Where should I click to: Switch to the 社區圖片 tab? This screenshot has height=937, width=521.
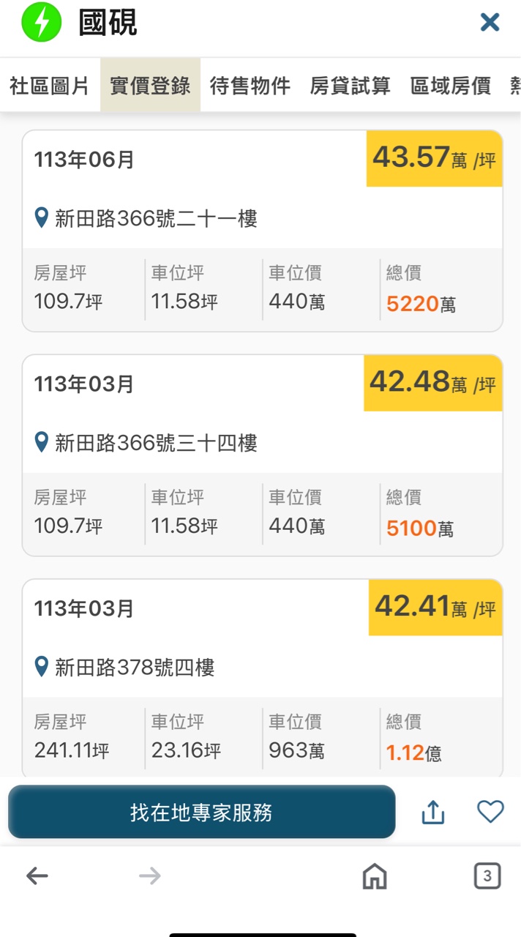[x=49, y=86]
